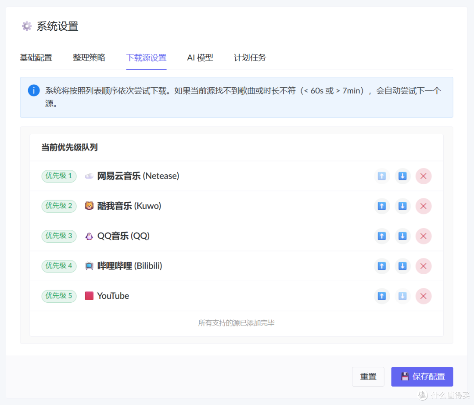This screenshot has height=405, width=474.
Task: Select the YouTube source label
Action: coord(113,296)
